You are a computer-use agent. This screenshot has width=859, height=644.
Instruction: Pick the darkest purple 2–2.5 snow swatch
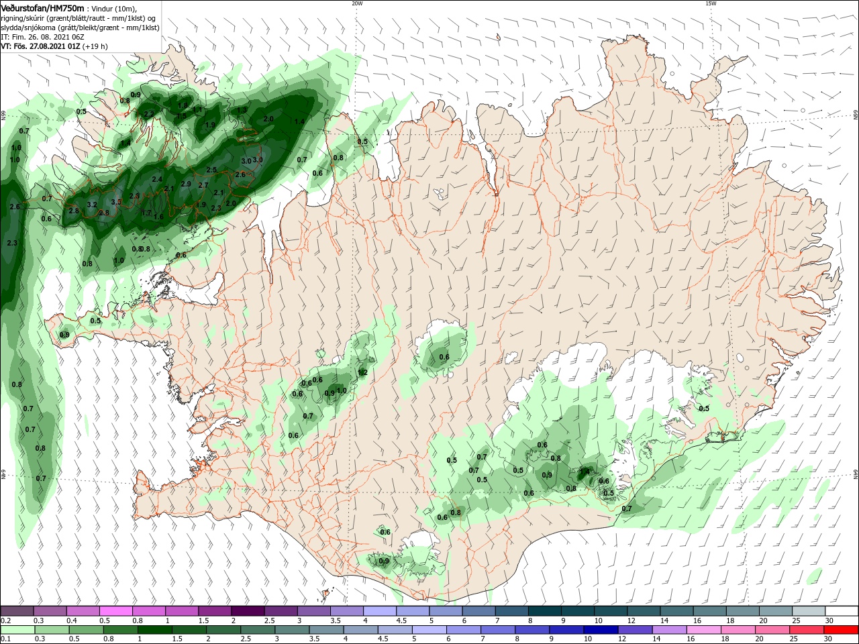click(247, 611)
